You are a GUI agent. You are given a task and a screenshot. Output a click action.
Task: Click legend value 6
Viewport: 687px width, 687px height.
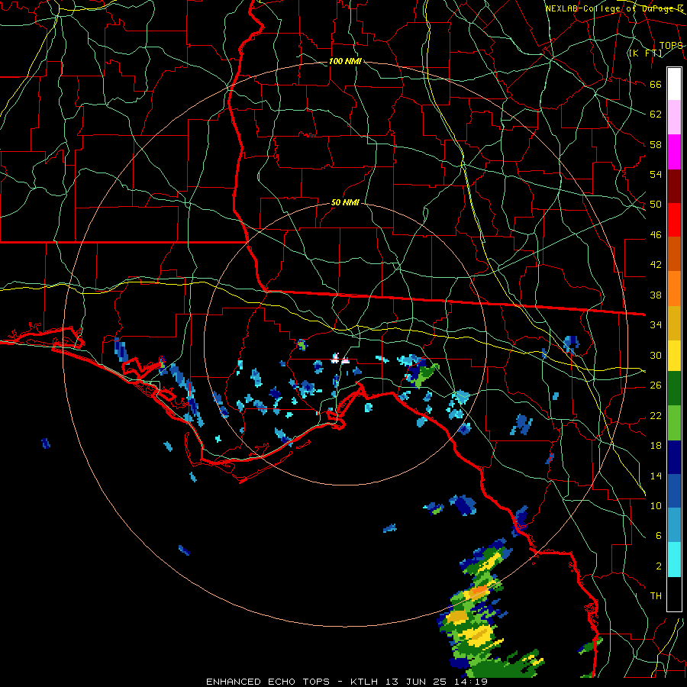tap(658, 536)
